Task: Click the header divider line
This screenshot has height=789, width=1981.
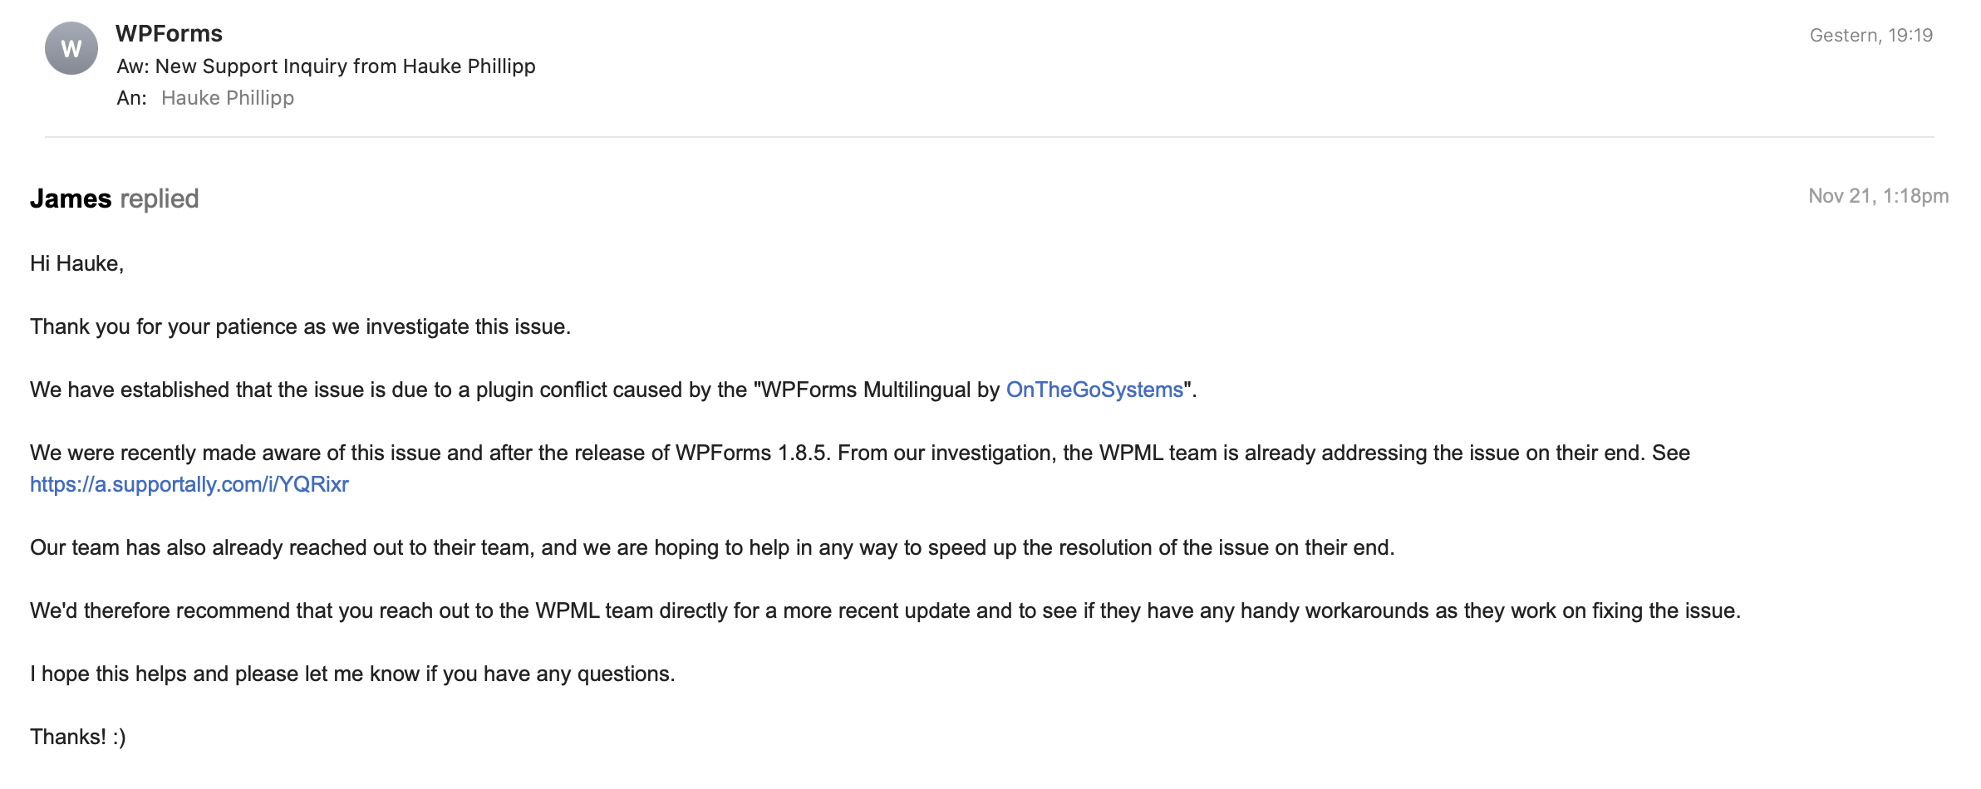Action: 989,137
